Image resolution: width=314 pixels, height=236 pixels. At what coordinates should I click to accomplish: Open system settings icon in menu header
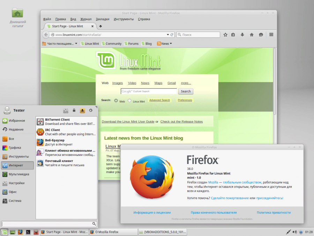point(66,110)
